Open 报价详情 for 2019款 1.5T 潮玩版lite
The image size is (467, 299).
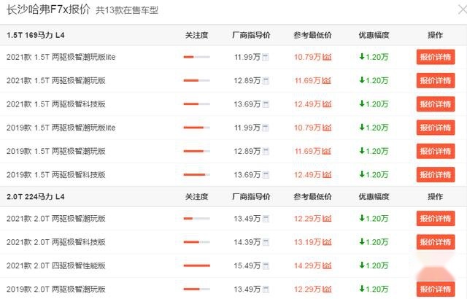tap(436, 128)
